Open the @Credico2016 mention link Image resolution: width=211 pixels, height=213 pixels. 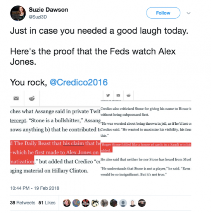pyautogui.click(x=79, y=82)
